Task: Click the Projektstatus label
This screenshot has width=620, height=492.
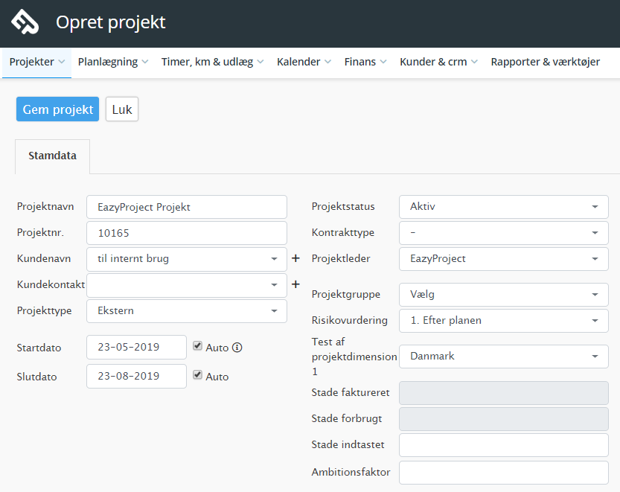Action: pos(343,206)
